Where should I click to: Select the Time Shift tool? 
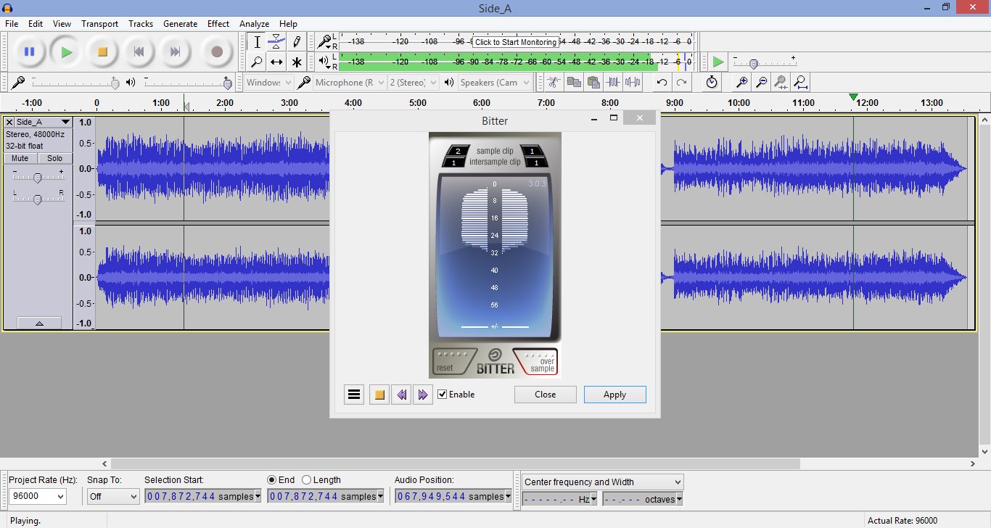[x=276, y=62]
